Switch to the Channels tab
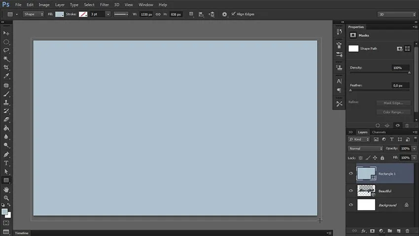 pyautogui.click(x=379, y=132)
